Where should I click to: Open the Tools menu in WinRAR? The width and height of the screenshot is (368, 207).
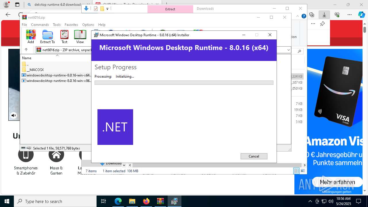pyautogui.click(x=57, y=25)
